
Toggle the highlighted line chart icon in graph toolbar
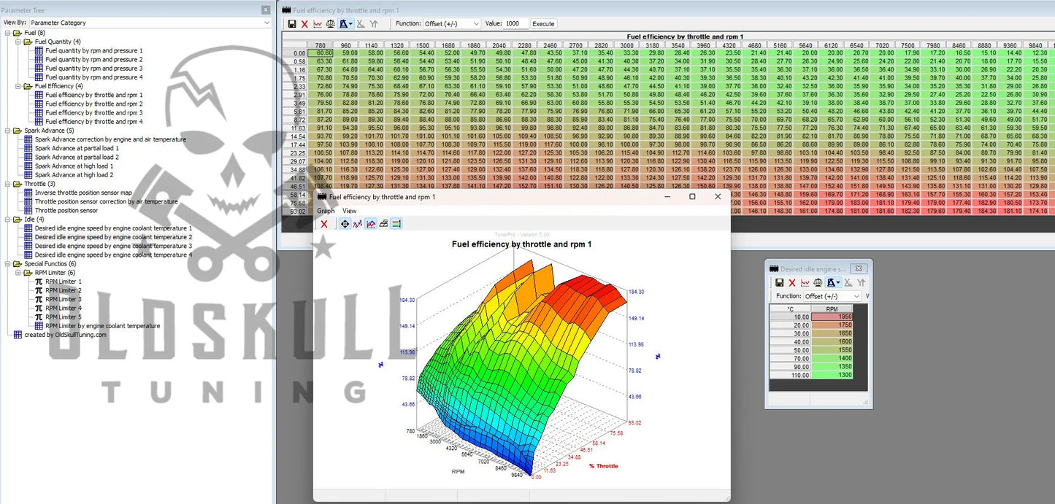[x=371, y=224]
